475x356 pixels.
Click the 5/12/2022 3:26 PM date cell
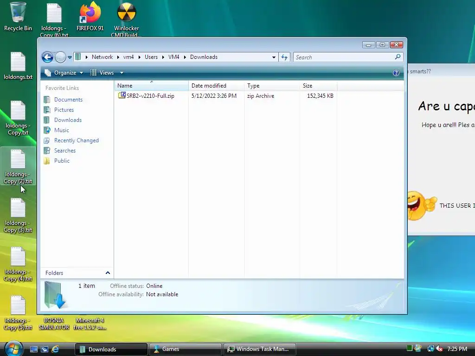(x=214, y=95)
